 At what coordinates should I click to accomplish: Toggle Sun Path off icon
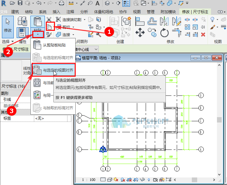click(116, 180)
